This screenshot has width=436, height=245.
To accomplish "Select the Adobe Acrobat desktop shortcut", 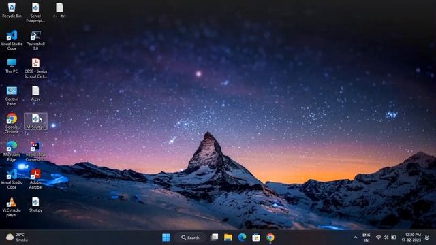I will tap(35, 179).
